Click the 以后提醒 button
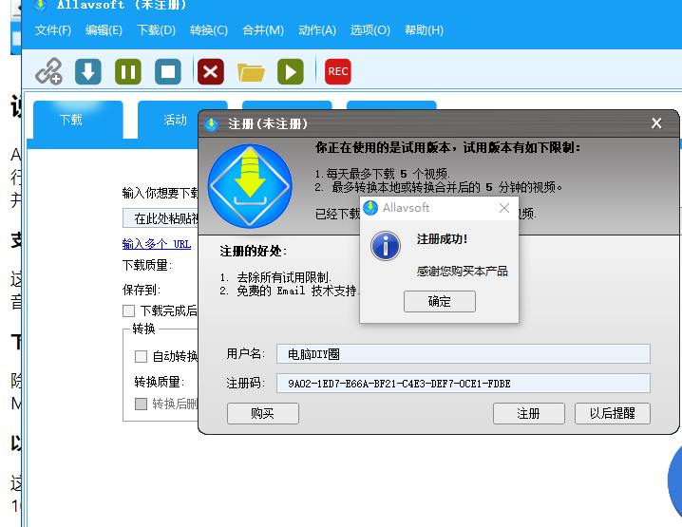Image resolution: width=682 pixels, height=527 pixels. click(612, 413)
